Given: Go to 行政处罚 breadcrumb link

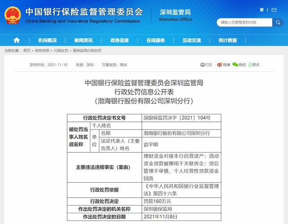Looking at the screenshot, I should tap(61, 51).
